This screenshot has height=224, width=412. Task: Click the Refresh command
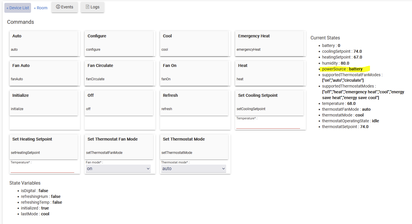(x=194, y=103)
